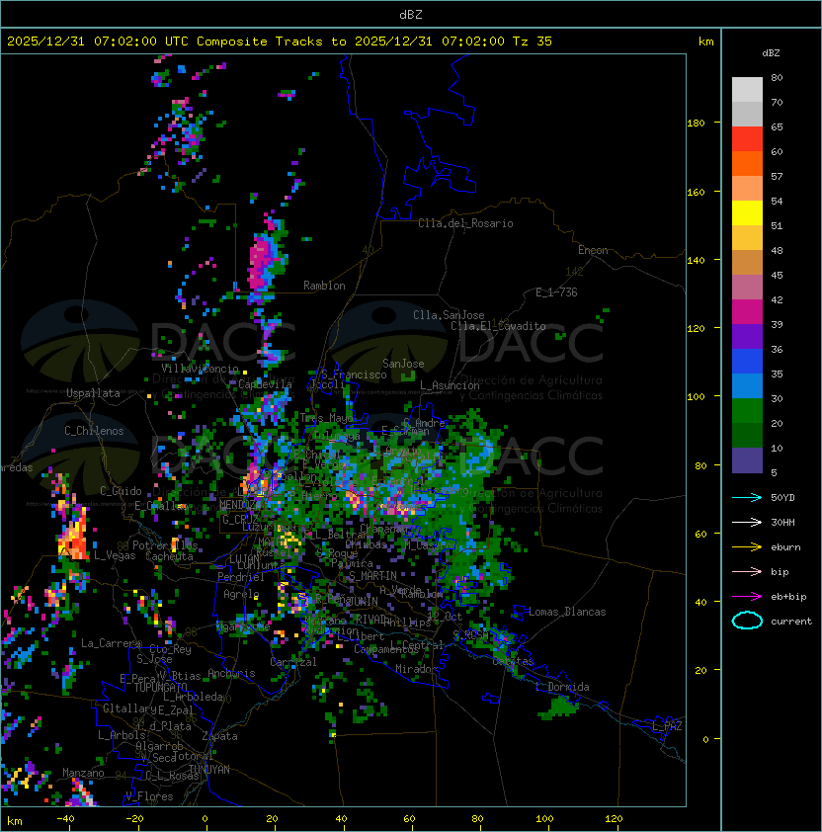This screenshot has height=832, width=822.
Task: Click the 'Carrizal' map label
Action: [x=293, y=662]
